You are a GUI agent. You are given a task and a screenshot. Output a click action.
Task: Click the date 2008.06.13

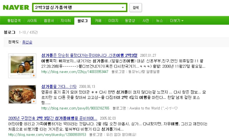(x=87, y=87)
